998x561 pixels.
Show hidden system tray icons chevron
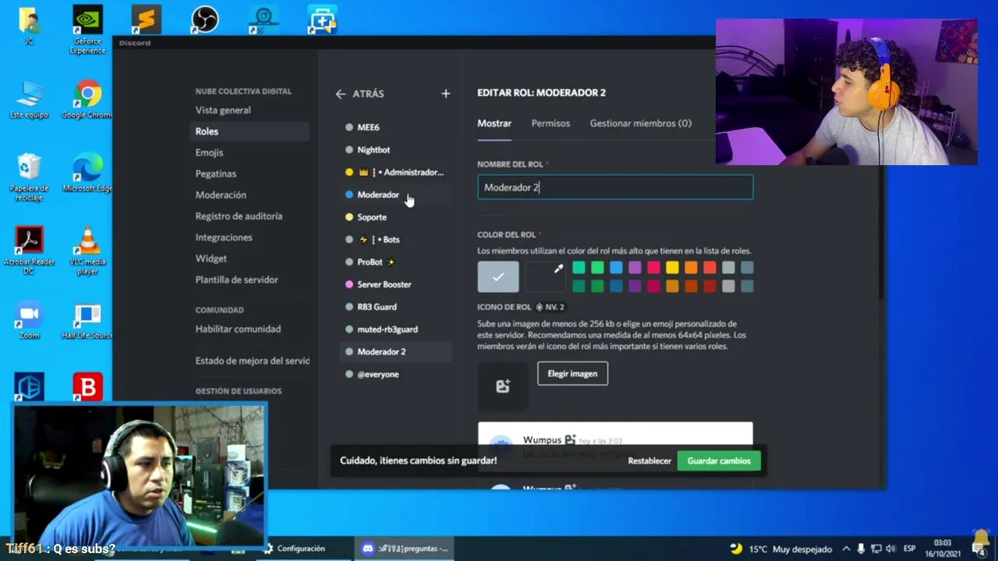click(846, 549)
